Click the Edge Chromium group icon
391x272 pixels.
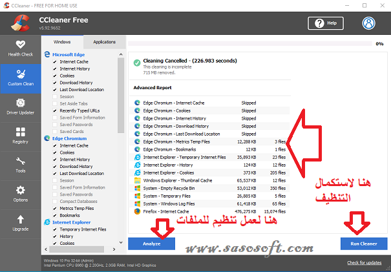point(47,138)
